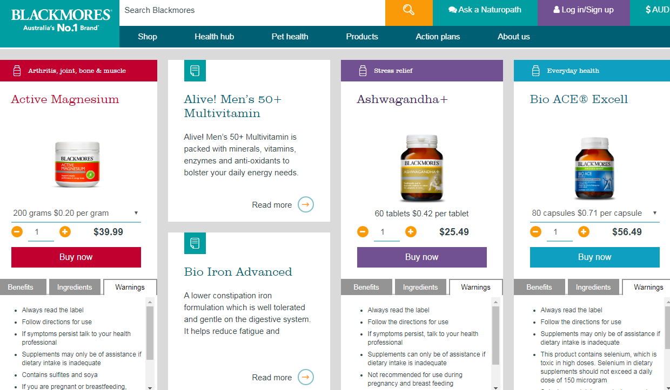
Task: Increase Active Magnesium quantity with plus icon
Action: [65, 232]
